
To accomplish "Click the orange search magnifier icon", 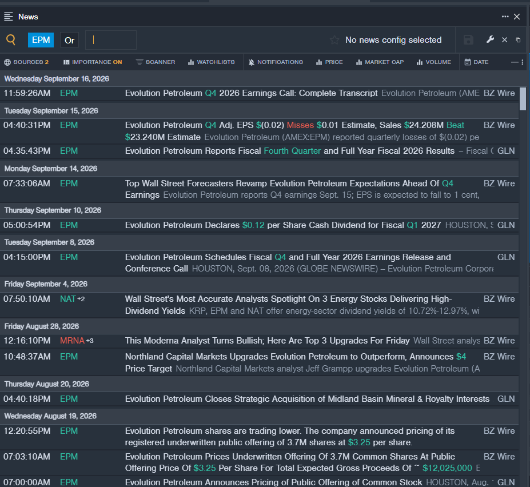I will (x=11, y=40).
